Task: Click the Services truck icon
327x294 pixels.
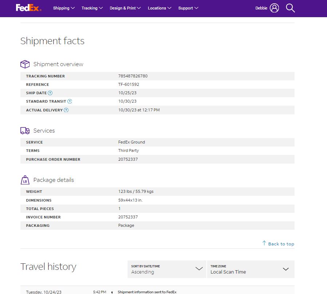Action: coord(25,131)
